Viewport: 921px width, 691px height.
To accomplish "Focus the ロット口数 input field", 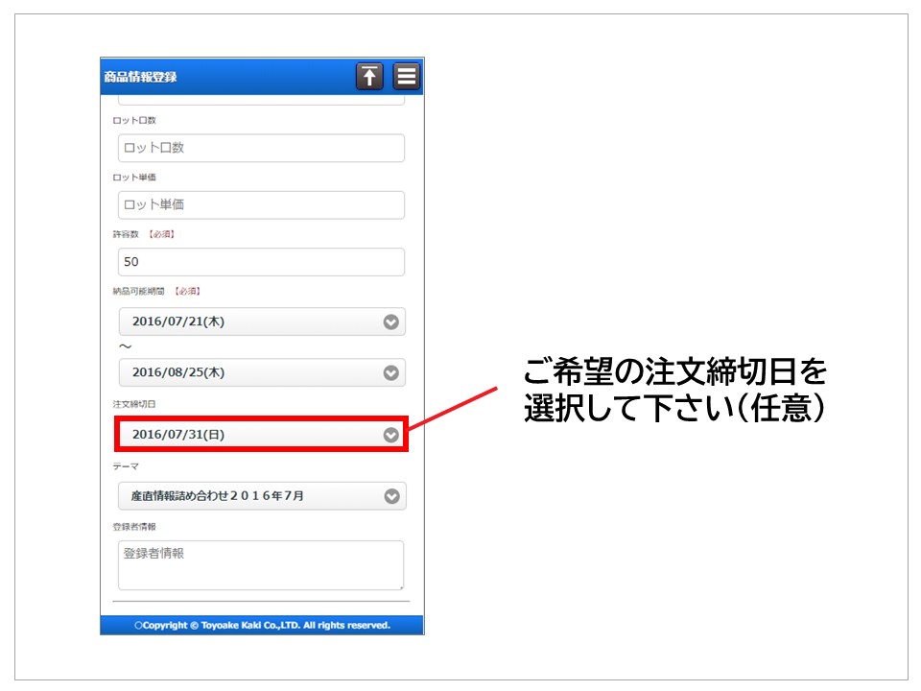I will click(261, 148).
